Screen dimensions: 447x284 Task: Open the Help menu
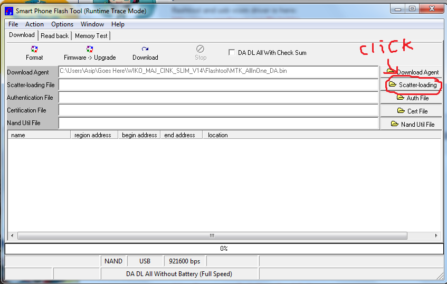[118, 24]
